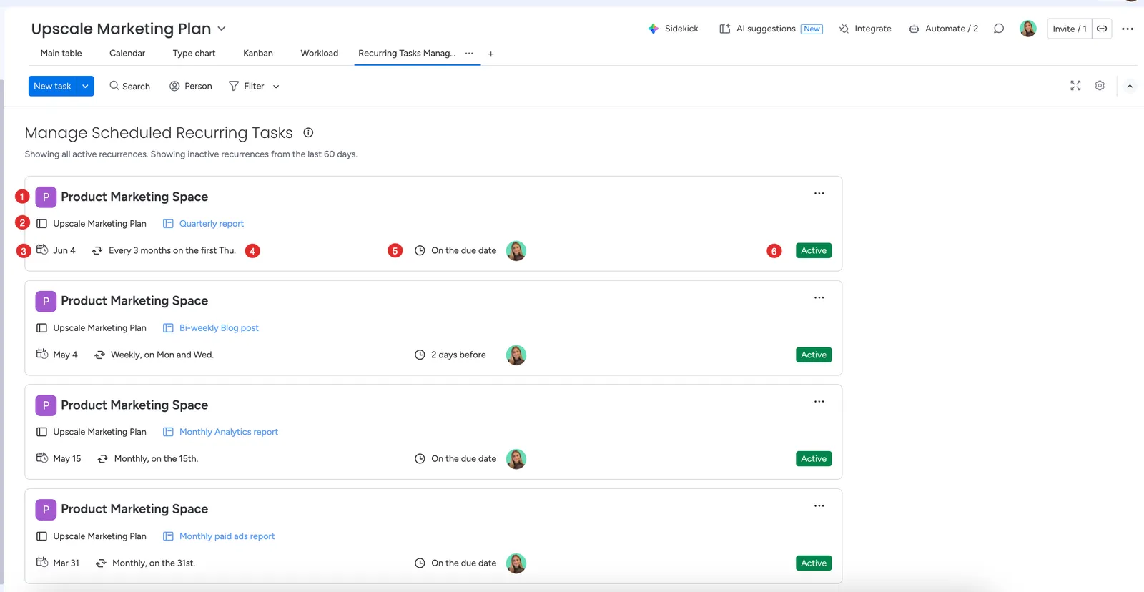Collapse the header with chevron-up button
This screenshot has height=592, width=1144.
point(1130,86)
